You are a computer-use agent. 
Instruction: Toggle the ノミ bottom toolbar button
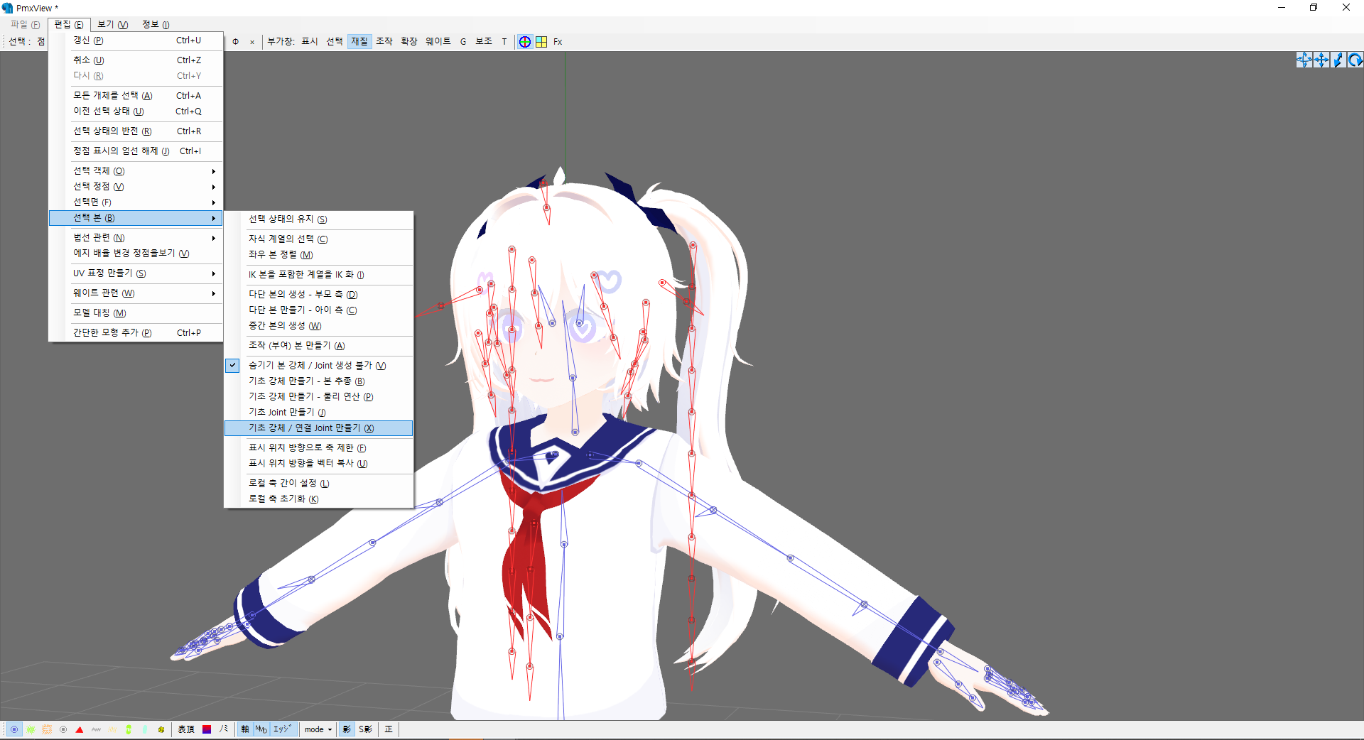coord(224,729)
